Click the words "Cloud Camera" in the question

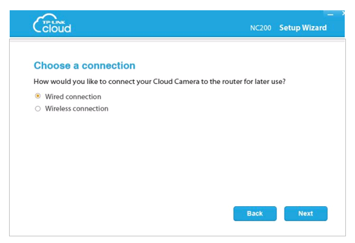176,81
